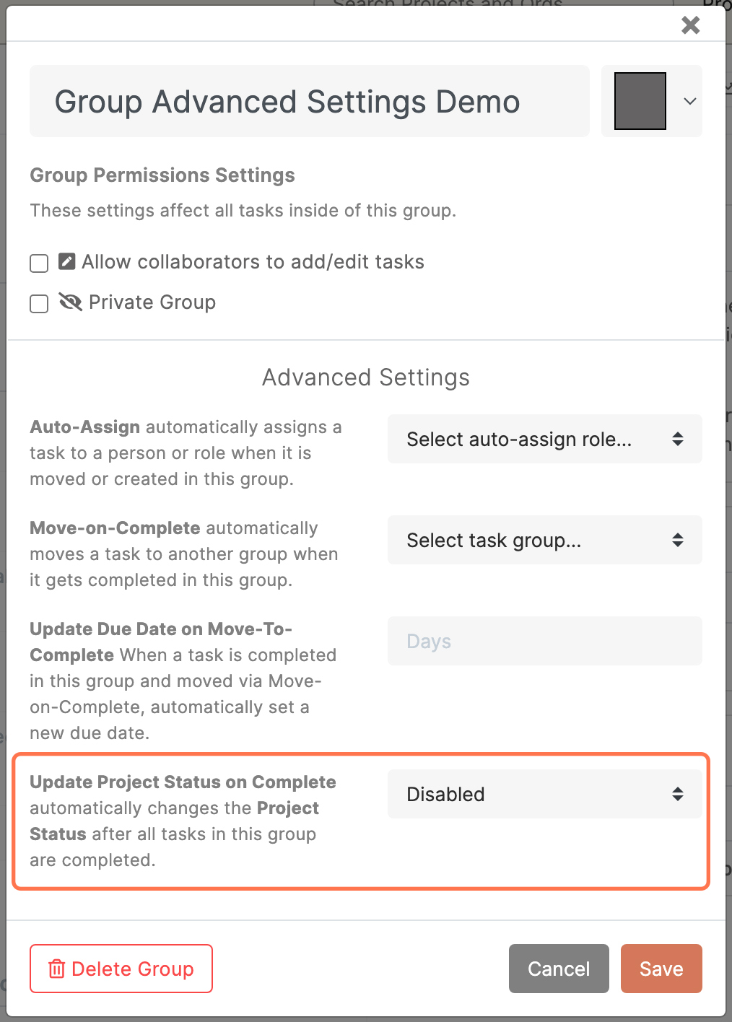The height and width of the screenshot is (1022, 732).
Task: Click the Private Group label text
Action: click(x=152, y=302)
